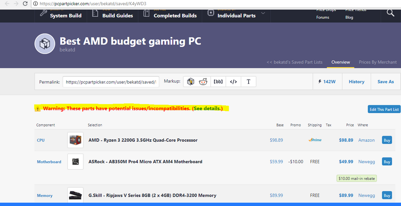This screenshot has height=206, width=401.
Task: Click motherboard final price $49.99
Action: [346, 162]
